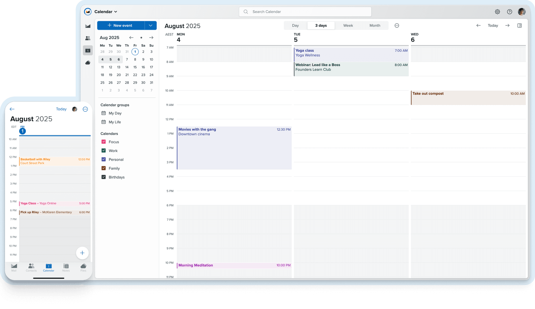Toggle the side panel layout icon
Viewport: 535px width, 309px height.
520,26
